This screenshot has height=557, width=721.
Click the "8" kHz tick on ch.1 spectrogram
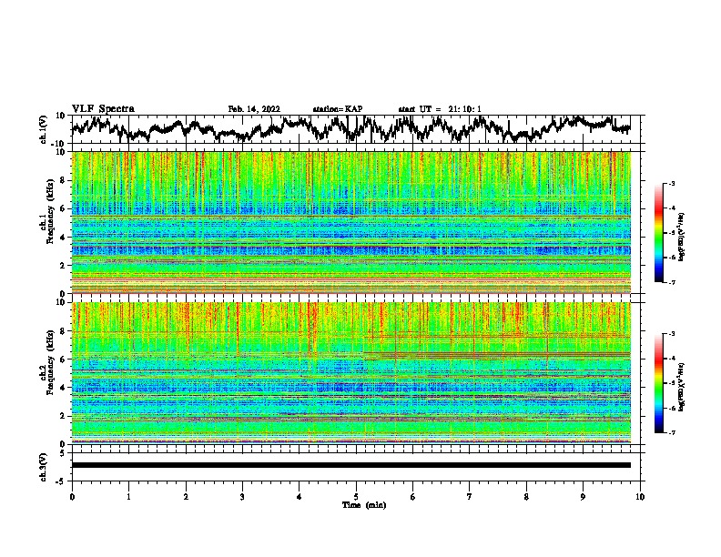click(63, 180)
